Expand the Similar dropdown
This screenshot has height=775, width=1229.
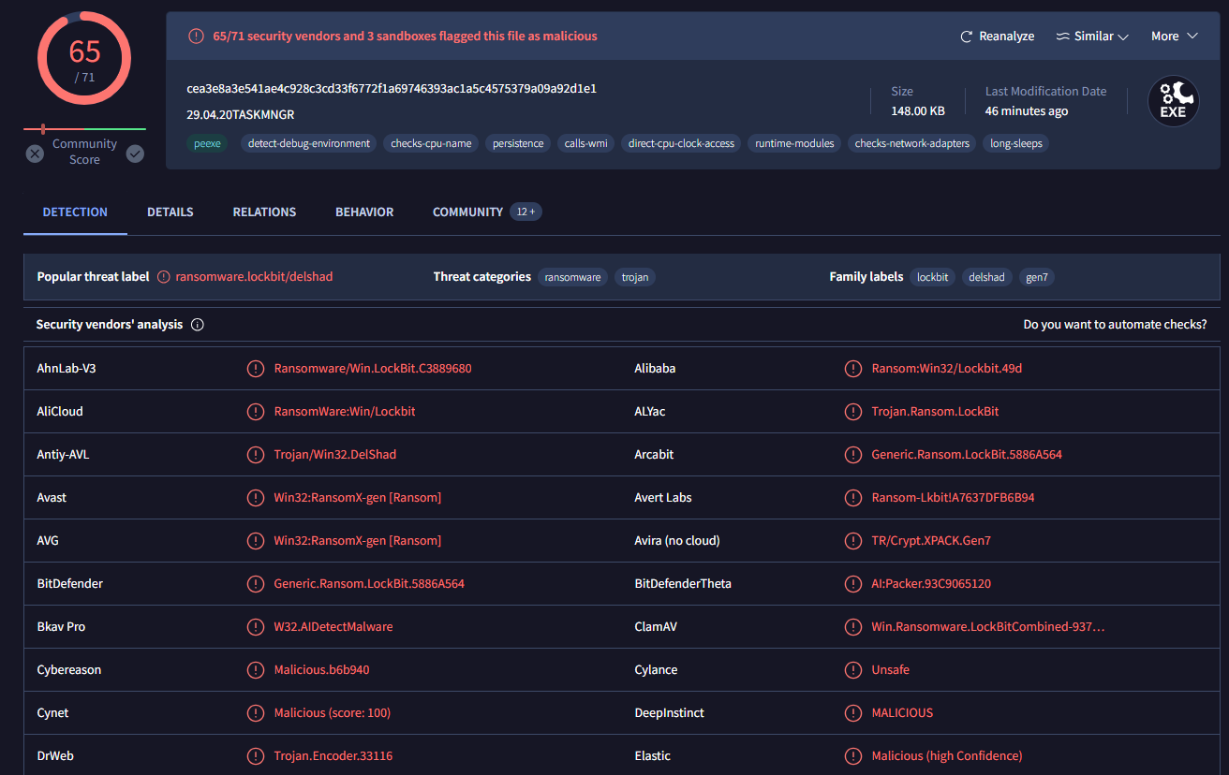(x=1092, y=37)
